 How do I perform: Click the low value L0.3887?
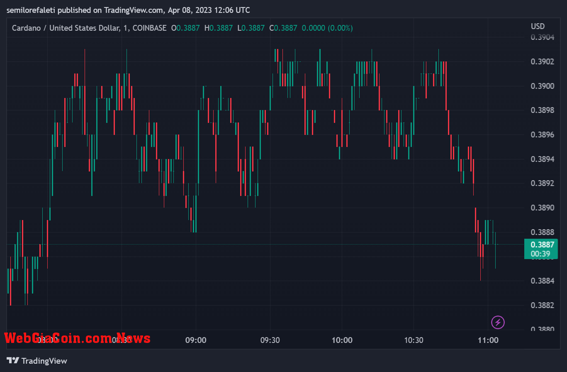251,28
